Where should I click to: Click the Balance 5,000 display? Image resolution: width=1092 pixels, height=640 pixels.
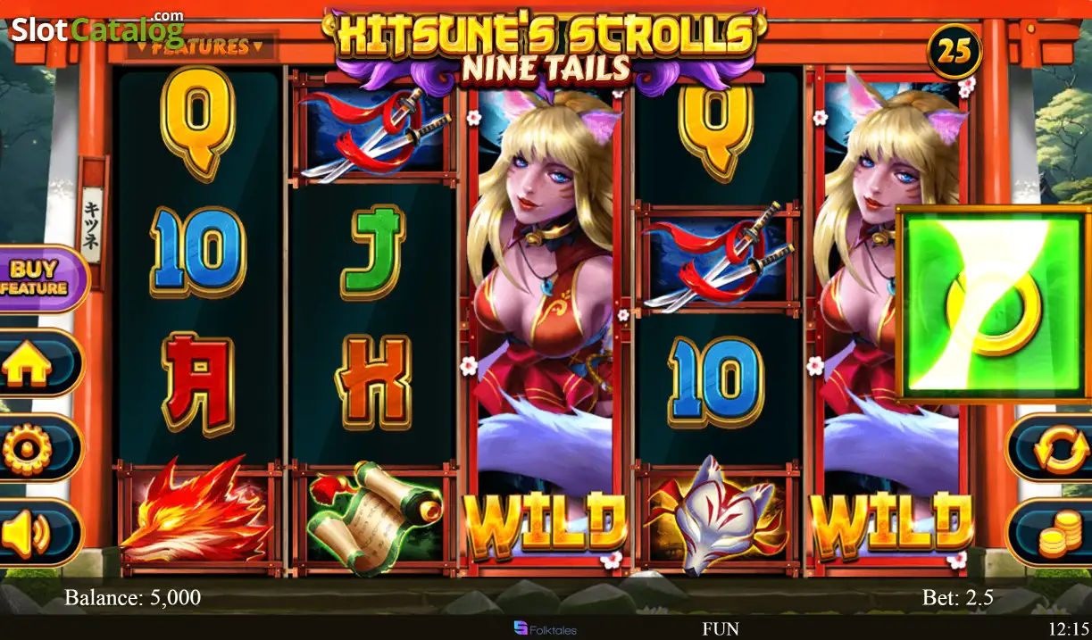(x=133, y=597)
